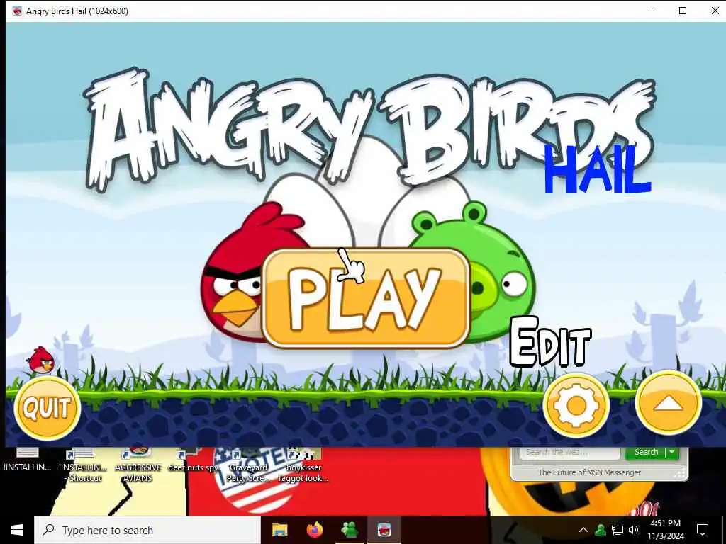Click the MSN Search the web field
726x544 pixels.
click(570, 453)
